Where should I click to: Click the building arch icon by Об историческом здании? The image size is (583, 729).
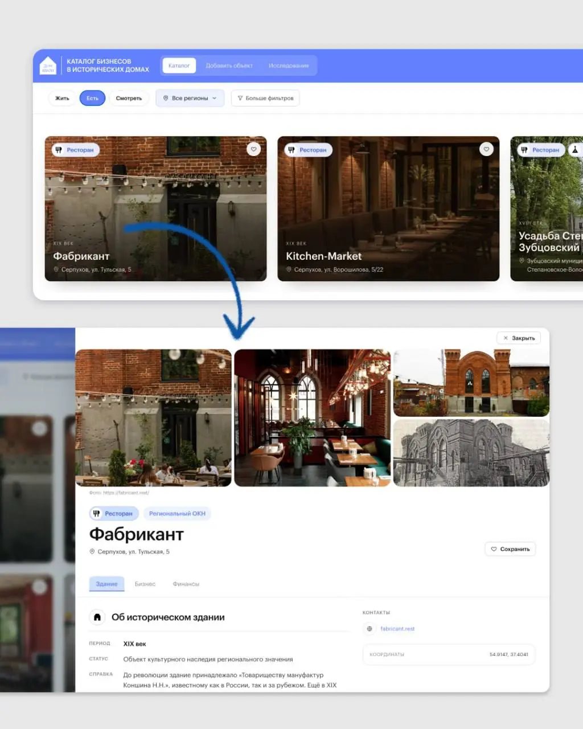click(97, 617)
